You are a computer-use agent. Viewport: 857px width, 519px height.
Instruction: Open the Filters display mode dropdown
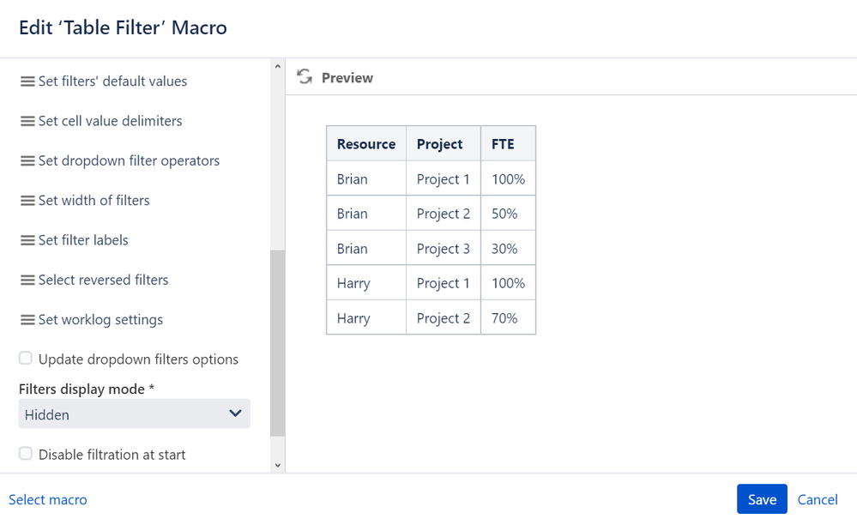coord(134,414)
